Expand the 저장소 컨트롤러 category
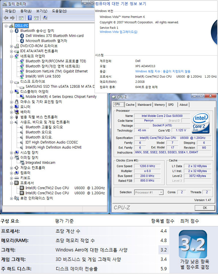This screenshot has width=218, height=275. pyautogui.click(x=11, y=168)
